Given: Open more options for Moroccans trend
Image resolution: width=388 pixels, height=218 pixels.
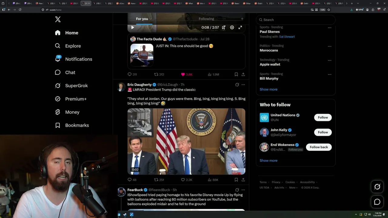Looking at the screenshot, I should [x=329, y=46].
